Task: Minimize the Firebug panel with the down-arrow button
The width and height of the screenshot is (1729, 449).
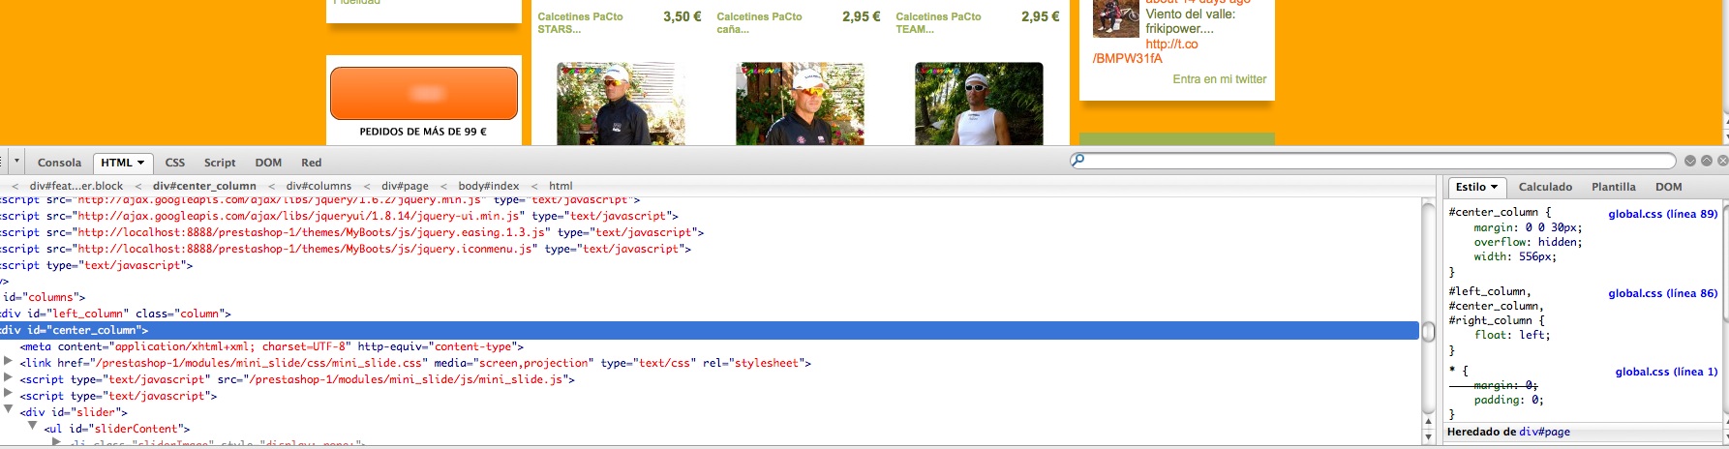Action: pos(1690,161)
